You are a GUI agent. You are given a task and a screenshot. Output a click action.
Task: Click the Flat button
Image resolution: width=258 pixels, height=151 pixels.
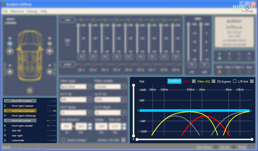pyautogui.click(x=142, y=81)
